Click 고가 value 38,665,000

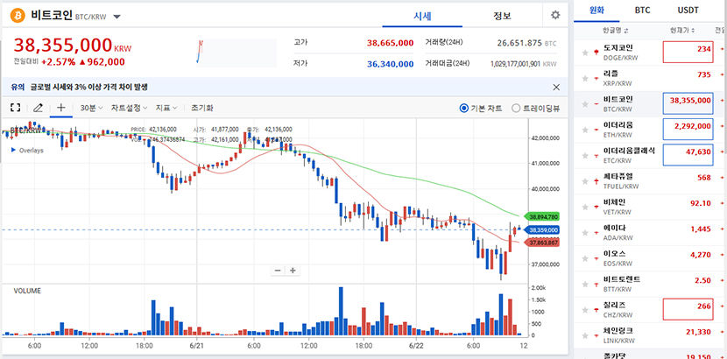point(390,43)
